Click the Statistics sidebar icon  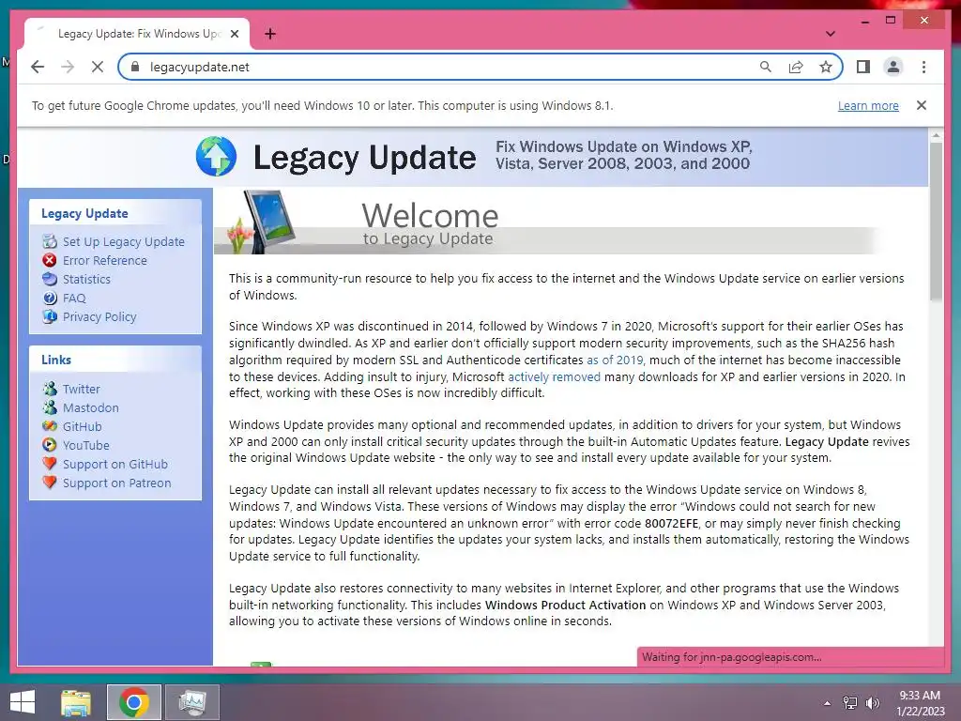(x=50, y=279)
